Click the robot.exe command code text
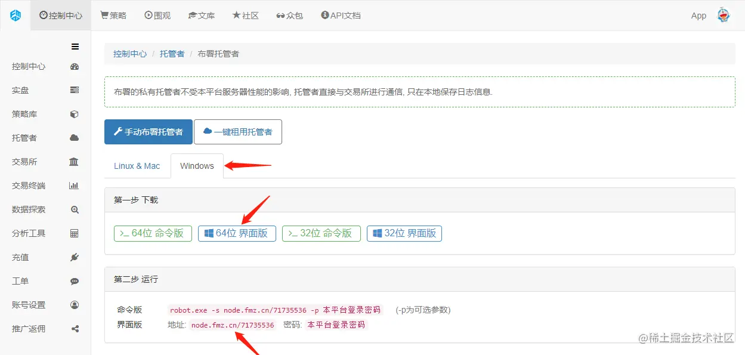This screenshot has width=745, height=355. [276, 310]
